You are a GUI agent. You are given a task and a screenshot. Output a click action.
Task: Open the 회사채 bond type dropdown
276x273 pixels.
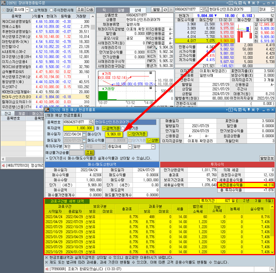tap(27, 10)
